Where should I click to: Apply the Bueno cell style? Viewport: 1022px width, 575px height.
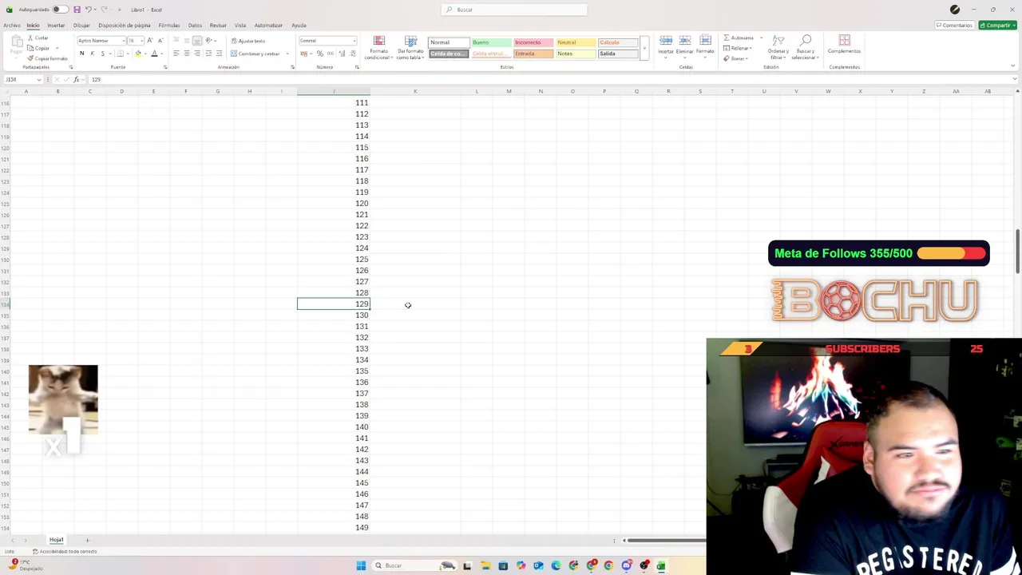click(x=491, y=42)
